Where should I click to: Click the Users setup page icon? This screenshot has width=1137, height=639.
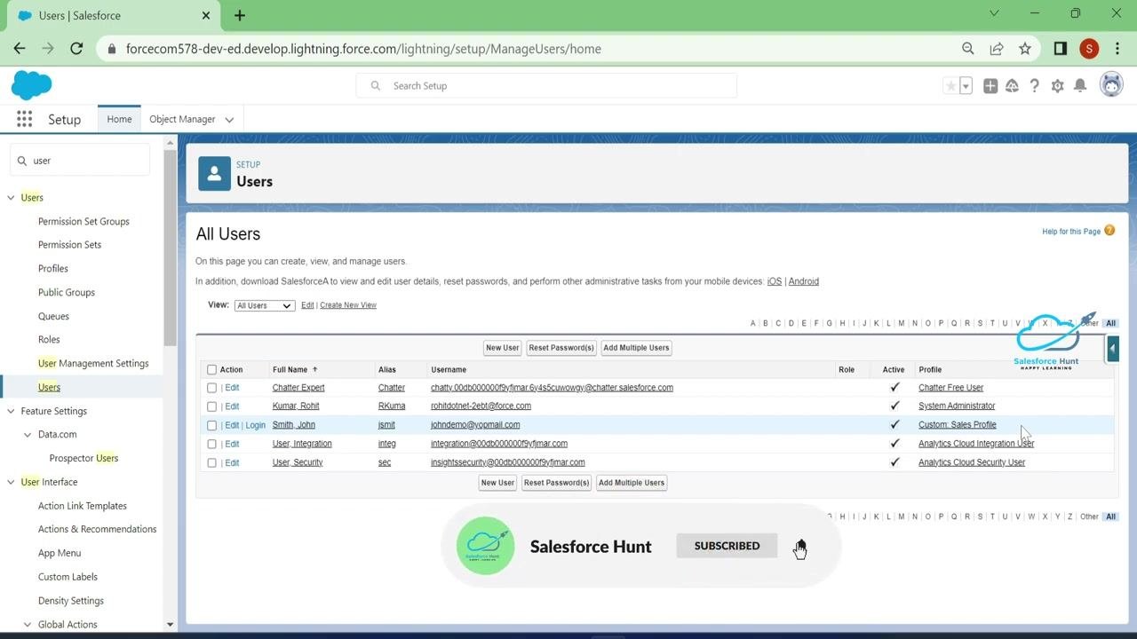214,174
